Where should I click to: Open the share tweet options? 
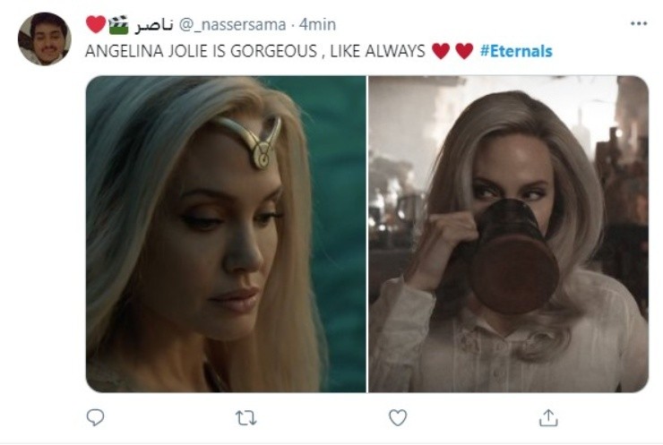548,417
